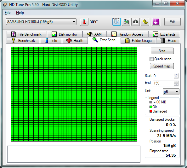Open the Folder Usage tab
The height and width of the screenshot is (168, 187).
click(x=138, y=41)
